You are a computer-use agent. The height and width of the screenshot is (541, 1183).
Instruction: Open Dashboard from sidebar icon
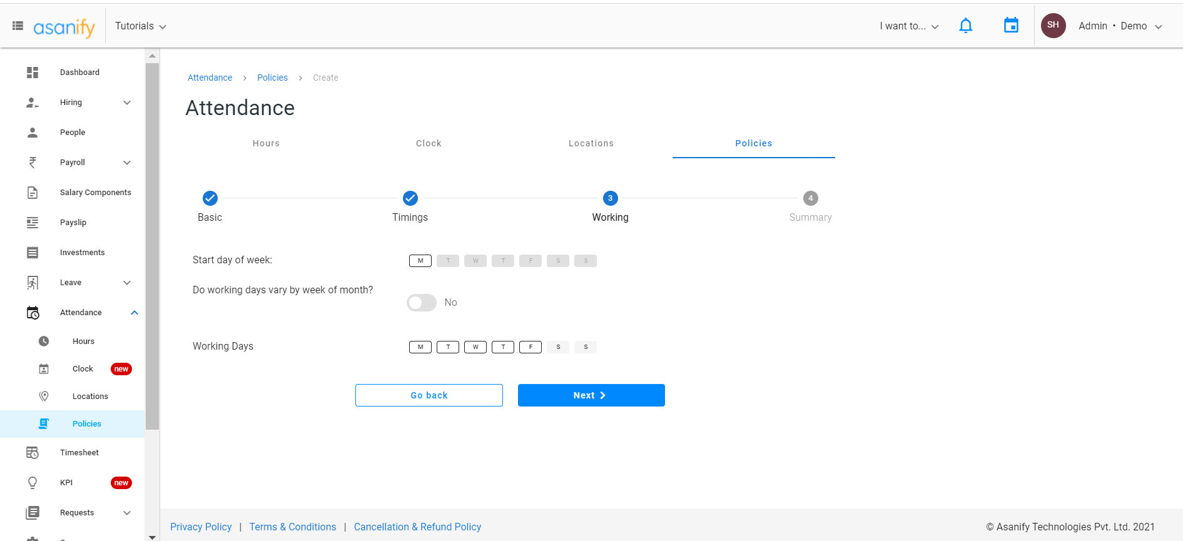[33, 73]
